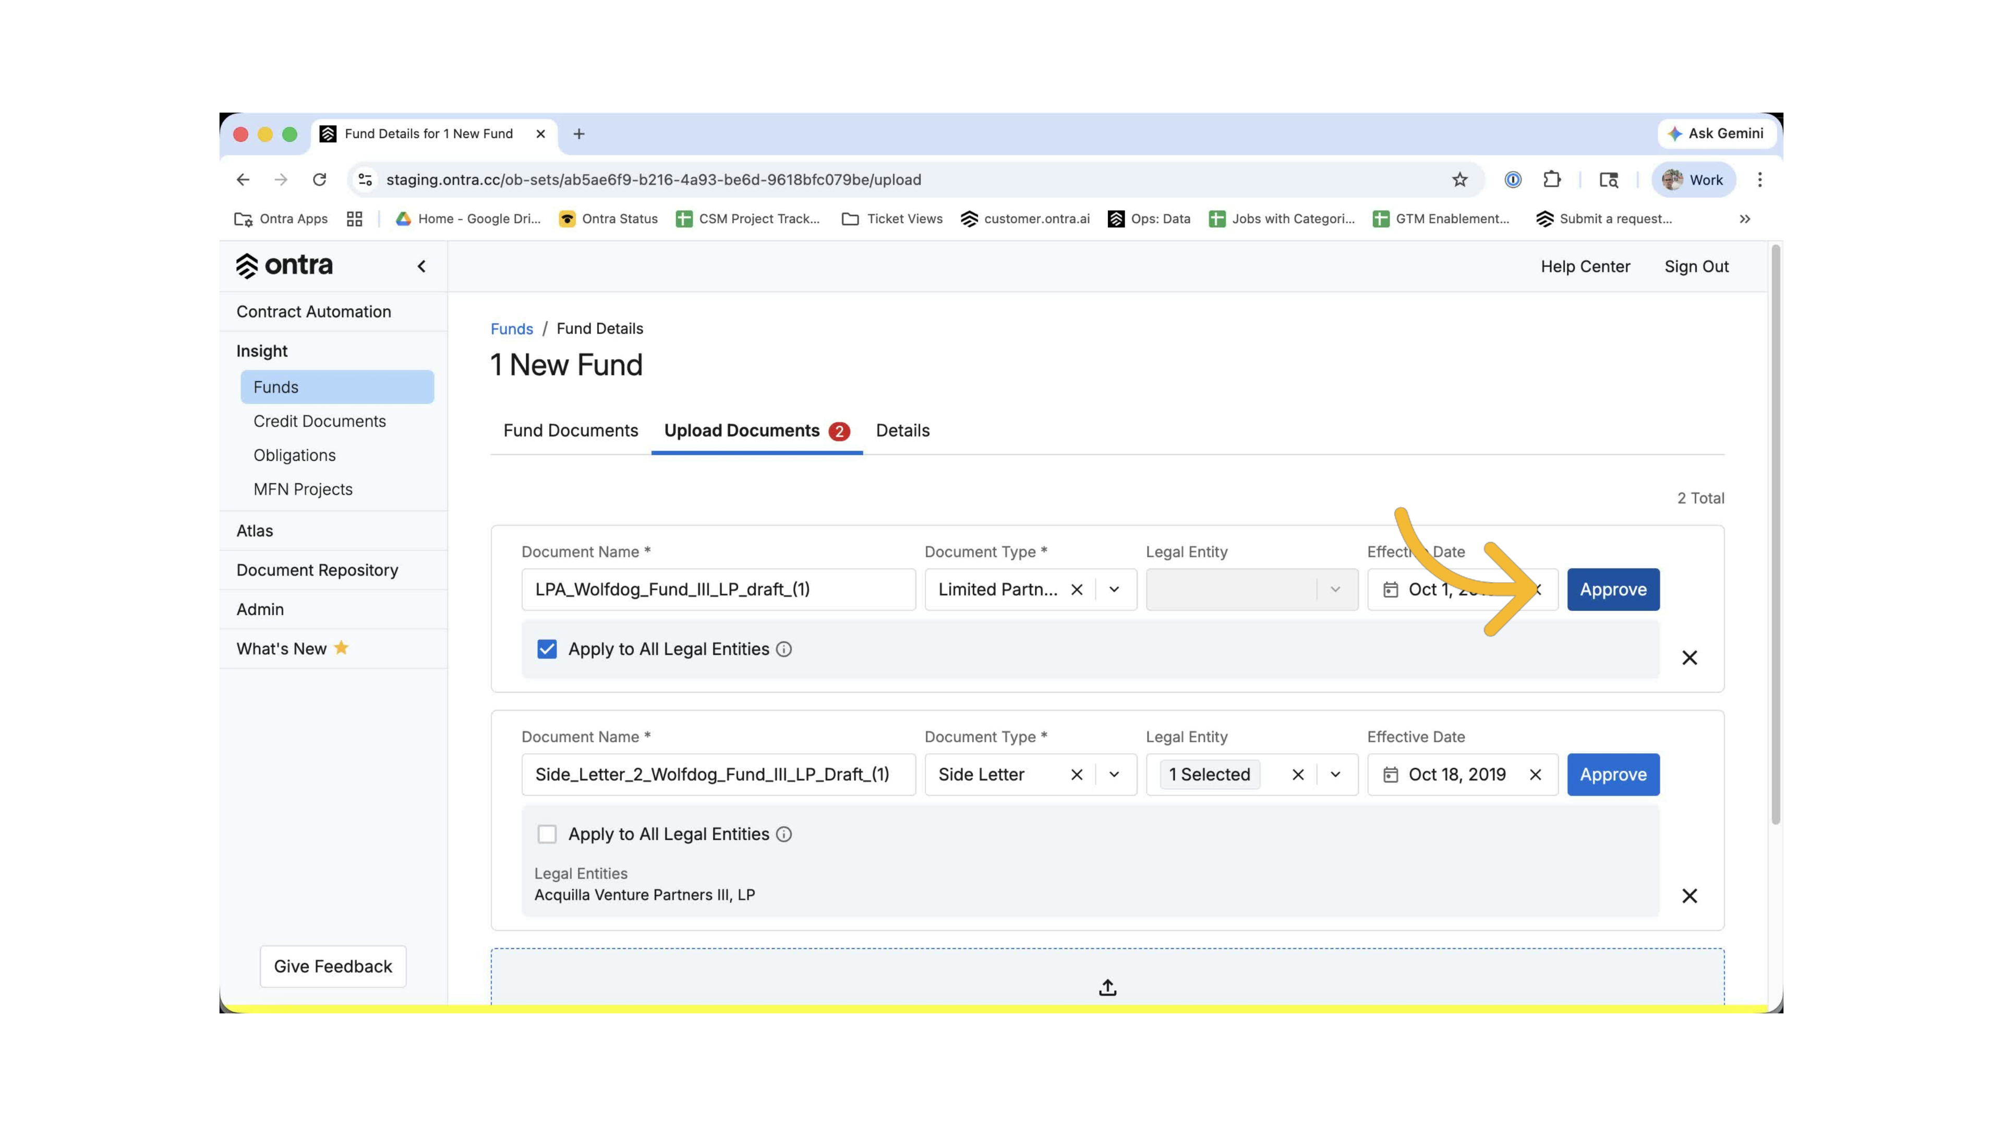Clear the Oct 18, 2019 date

point(1535,775)
